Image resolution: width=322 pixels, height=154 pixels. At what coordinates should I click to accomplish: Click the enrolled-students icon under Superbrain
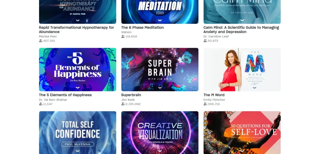point(123,104)
